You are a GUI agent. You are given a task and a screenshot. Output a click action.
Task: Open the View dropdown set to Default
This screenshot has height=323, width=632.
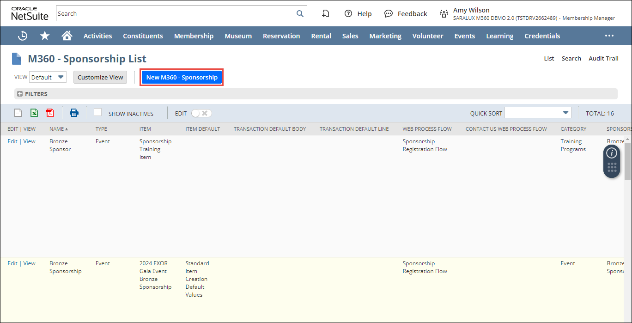pyautogui.click(x=48, y=77)
